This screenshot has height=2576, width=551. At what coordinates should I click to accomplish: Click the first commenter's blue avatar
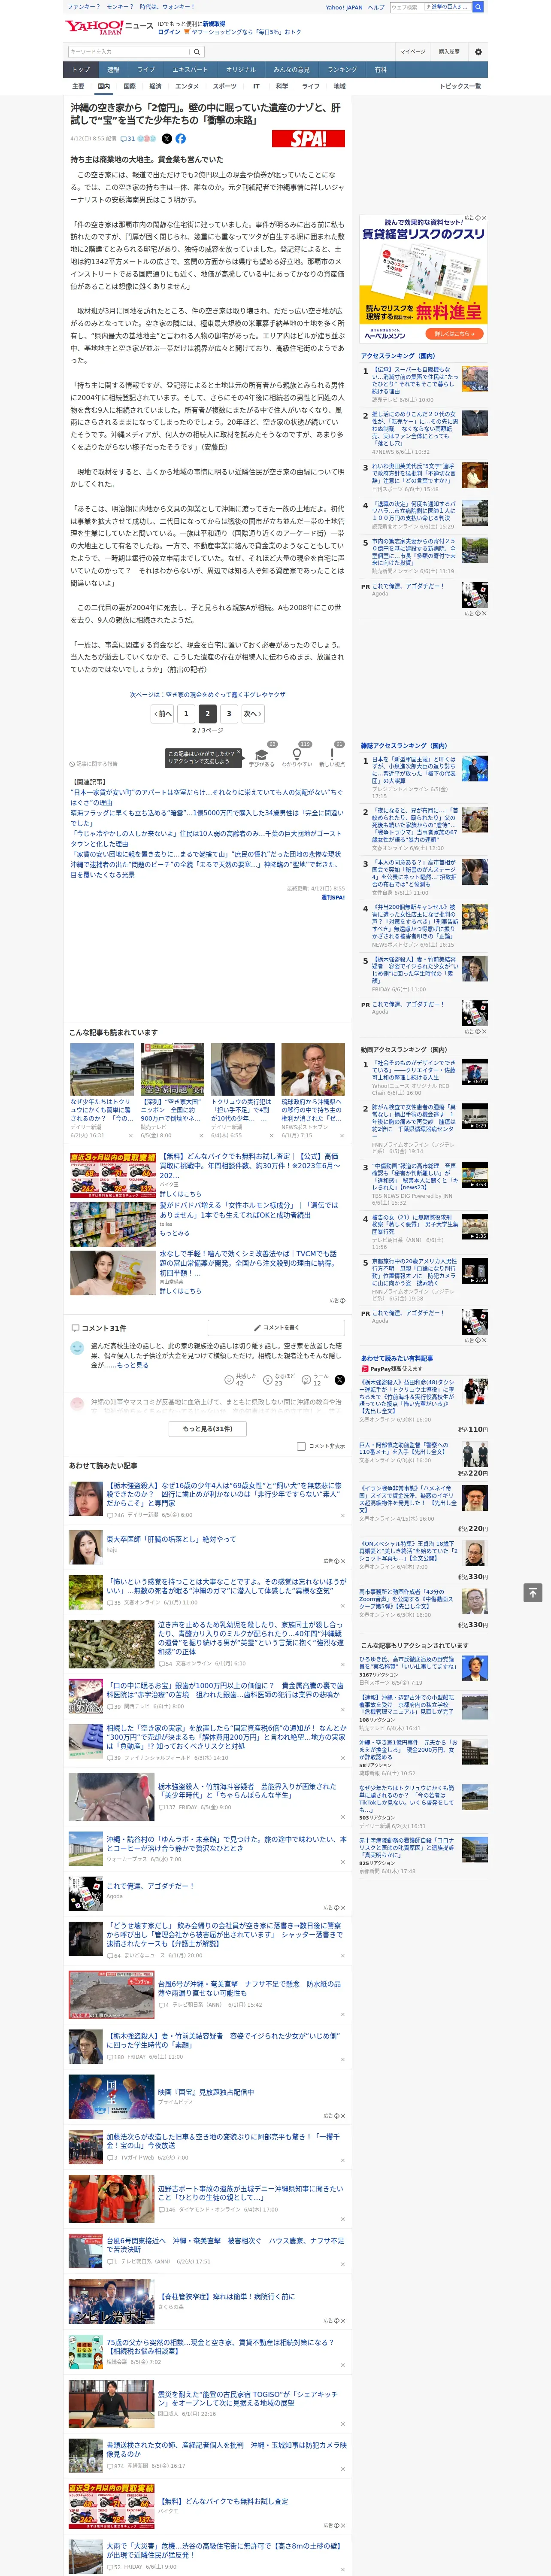[x=77, y=1348]
